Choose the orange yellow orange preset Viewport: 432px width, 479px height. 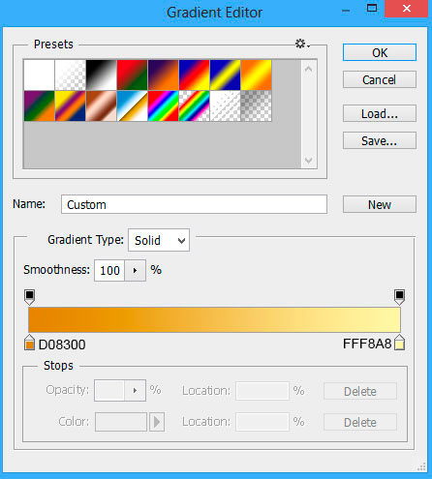coord(256,75)
